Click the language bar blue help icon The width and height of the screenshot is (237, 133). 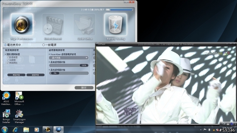pos(232,124)
